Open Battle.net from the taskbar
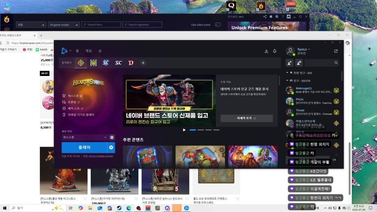The width and height of the screenshot is (377, 212). [187, 208]
